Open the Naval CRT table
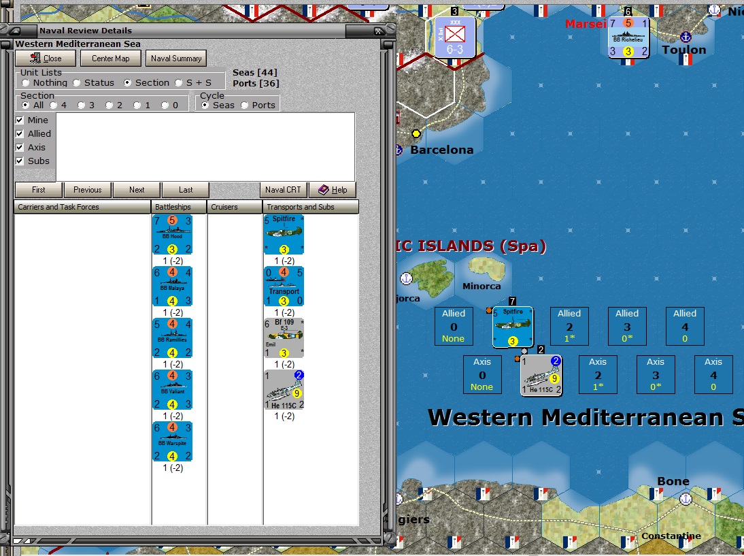The height and width of the screenshot is (556, 744). [x=284, y=190]
